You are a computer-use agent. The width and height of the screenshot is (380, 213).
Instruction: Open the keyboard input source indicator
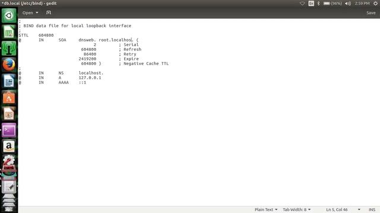click(x=311, y=4)
